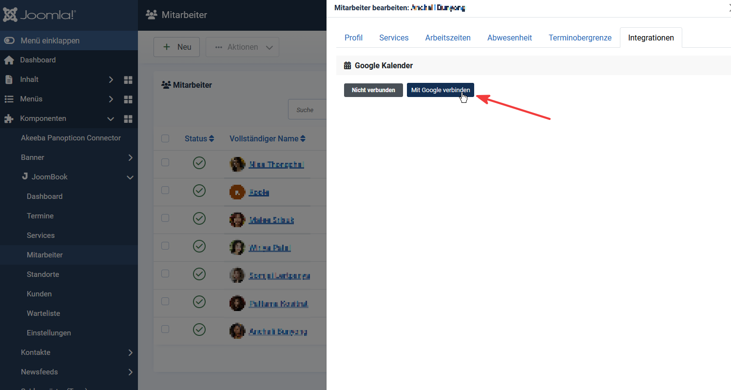Viewport: 731px width, 390px height.
Task: Click the Mit Google verbinden button
Action: point(441,90)
